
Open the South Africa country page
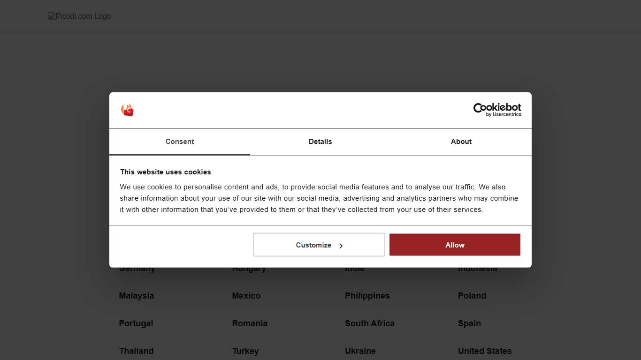[x=370, y=323]
